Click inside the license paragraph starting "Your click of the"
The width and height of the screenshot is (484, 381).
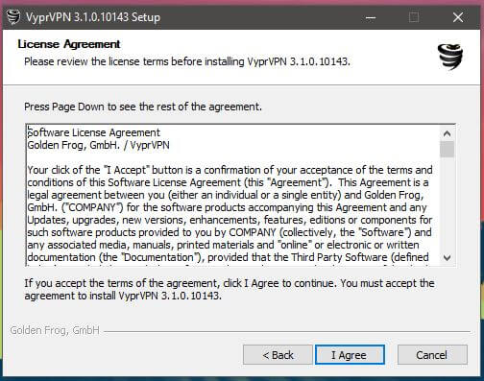230,213
